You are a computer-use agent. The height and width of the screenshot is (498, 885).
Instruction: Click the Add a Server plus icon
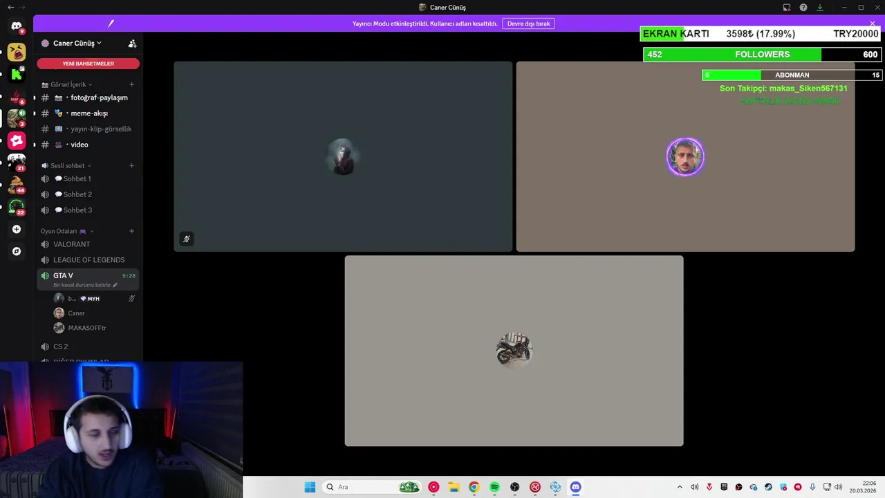coord(17,229)
